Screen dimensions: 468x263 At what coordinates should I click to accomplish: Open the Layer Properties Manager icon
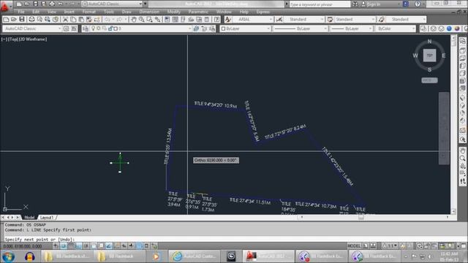86,28
